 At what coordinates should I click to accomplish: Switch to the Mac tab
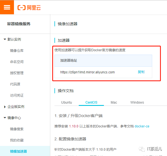114,102
